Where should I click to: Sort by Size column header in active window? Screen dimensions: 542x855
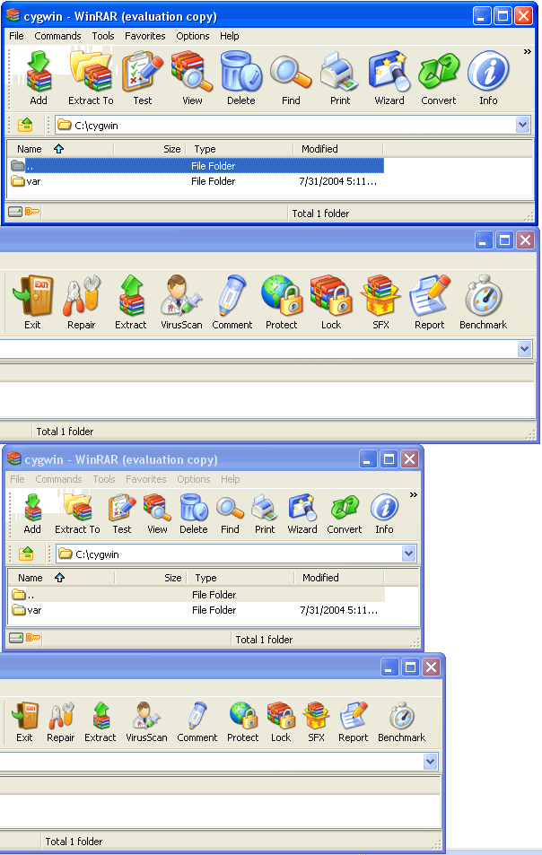(149, 149)
